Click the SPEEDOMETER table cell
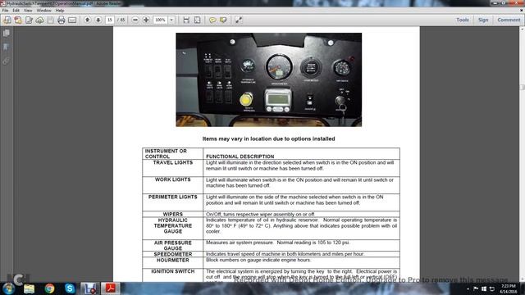 click(x=172, y=254)
